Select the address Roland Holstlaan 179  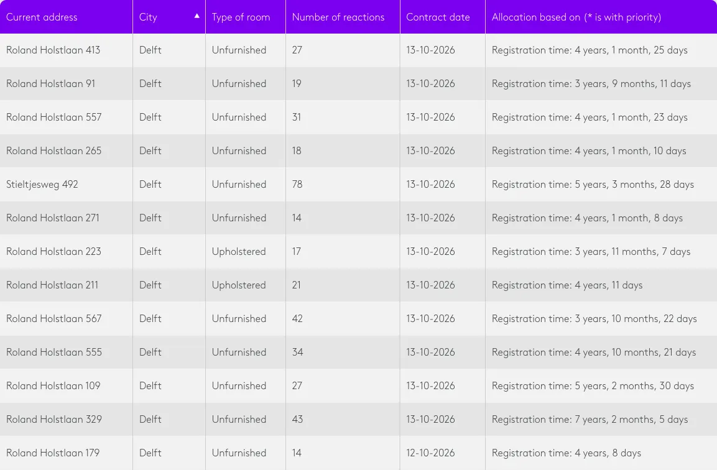click(53, 453)
